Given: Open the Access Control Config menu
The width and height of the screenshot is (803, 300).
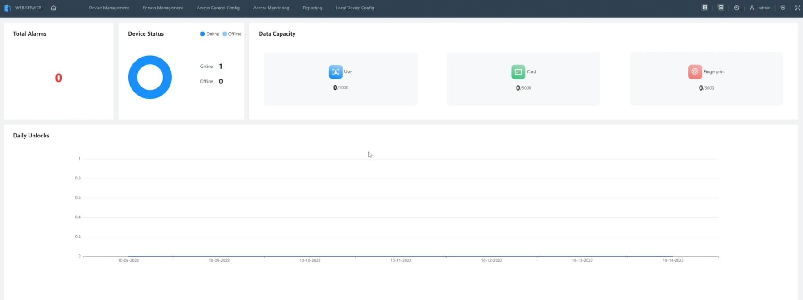Looking at the screenshot, I should [x=218, y=8].
